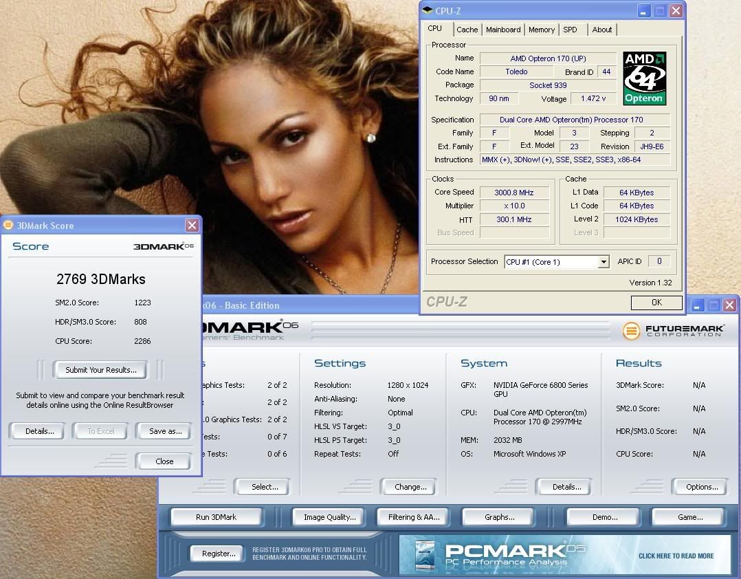Click the Resolution 1280 x 1024 value
This screenshot has width=741, height=579.
coord(408,385)
